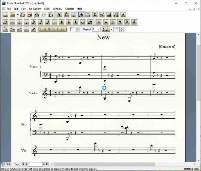Select the crescendo hairpin shape

click(x=20, y=29)
